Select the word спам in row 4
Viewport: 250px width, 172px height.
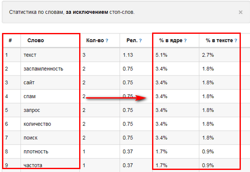point(30,96)
